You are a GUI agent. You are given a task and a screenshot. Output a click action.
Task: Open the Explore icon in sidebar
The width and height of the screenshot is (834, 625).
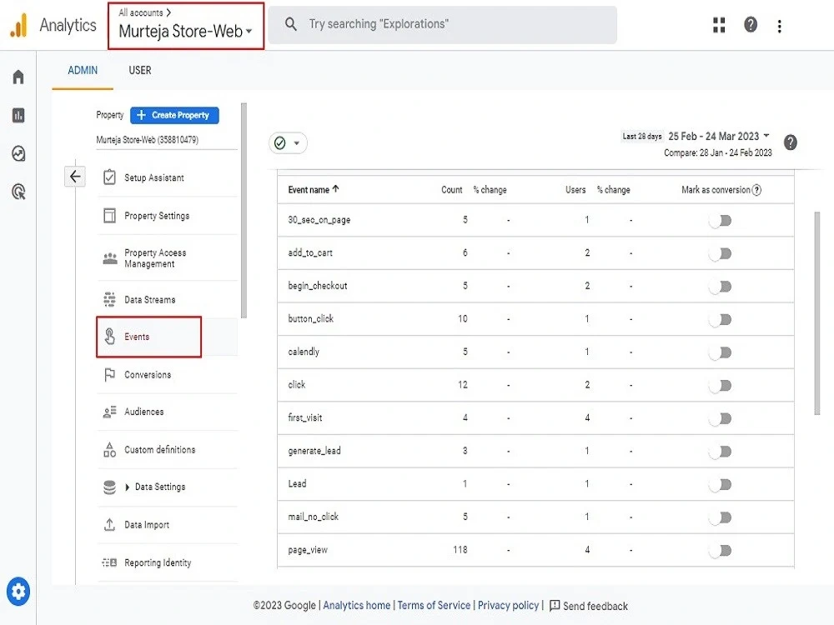18,153
